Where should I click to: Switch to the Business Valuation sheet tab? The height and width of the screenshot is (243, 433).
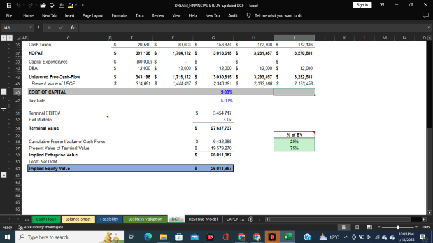pos(145,219)
